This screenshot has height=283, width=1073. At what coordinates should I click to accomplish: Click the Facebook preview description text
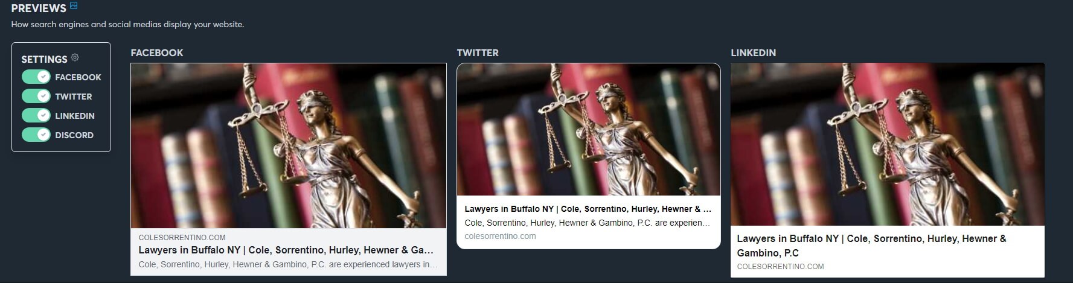(x=288, y=264)
